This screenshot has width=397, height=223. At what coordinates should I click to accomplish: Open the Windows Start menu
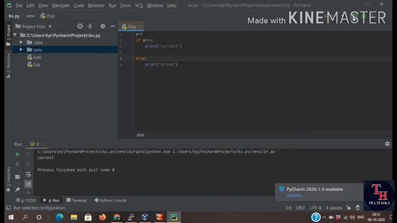11,217
